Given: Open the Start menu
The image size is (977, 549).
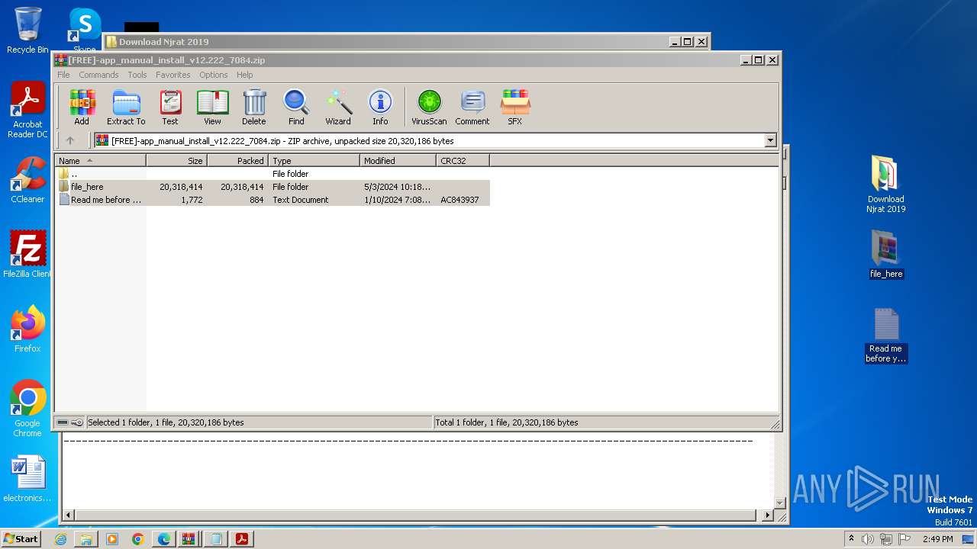Looking at the screenshot, I should pyautogui.click(x=21, y=538).
